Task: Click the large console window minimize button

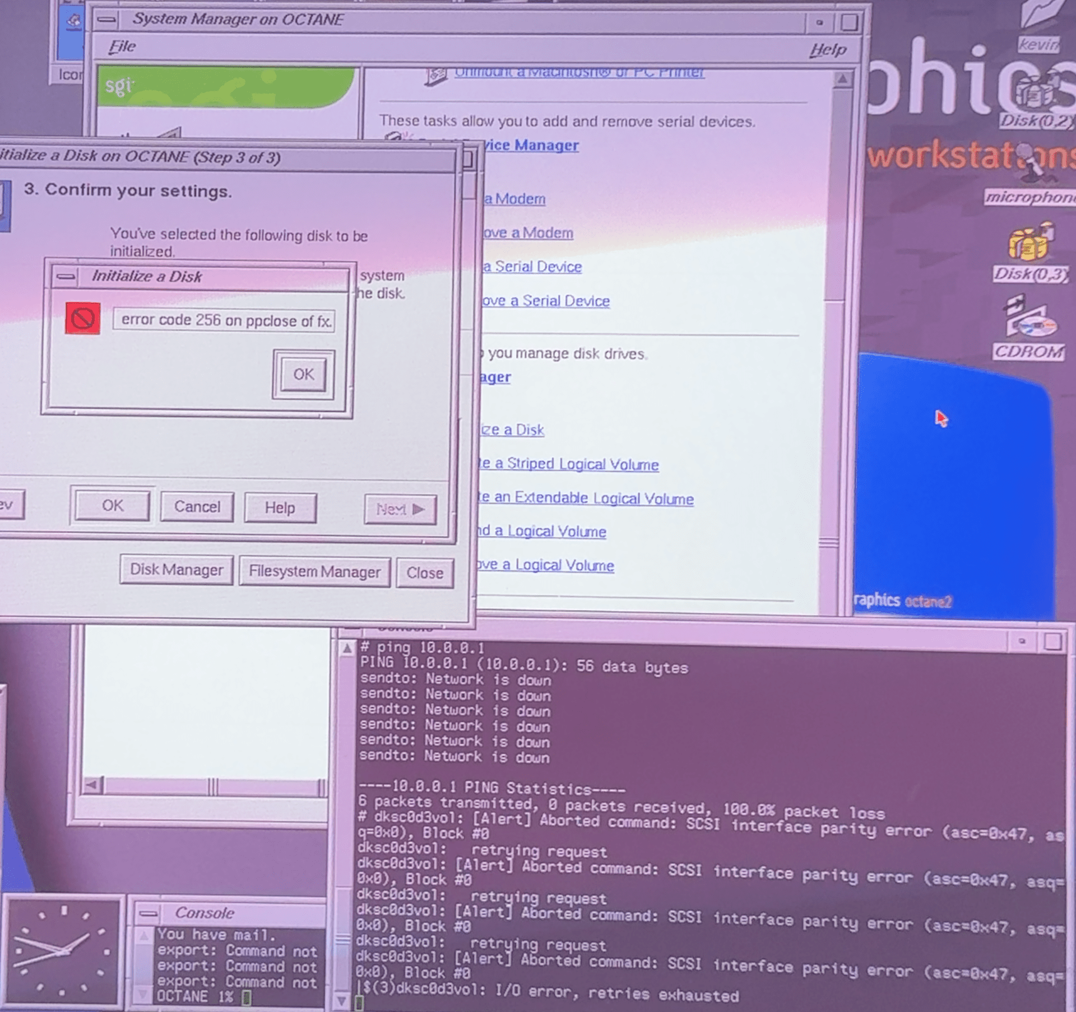Action: 1022,641
